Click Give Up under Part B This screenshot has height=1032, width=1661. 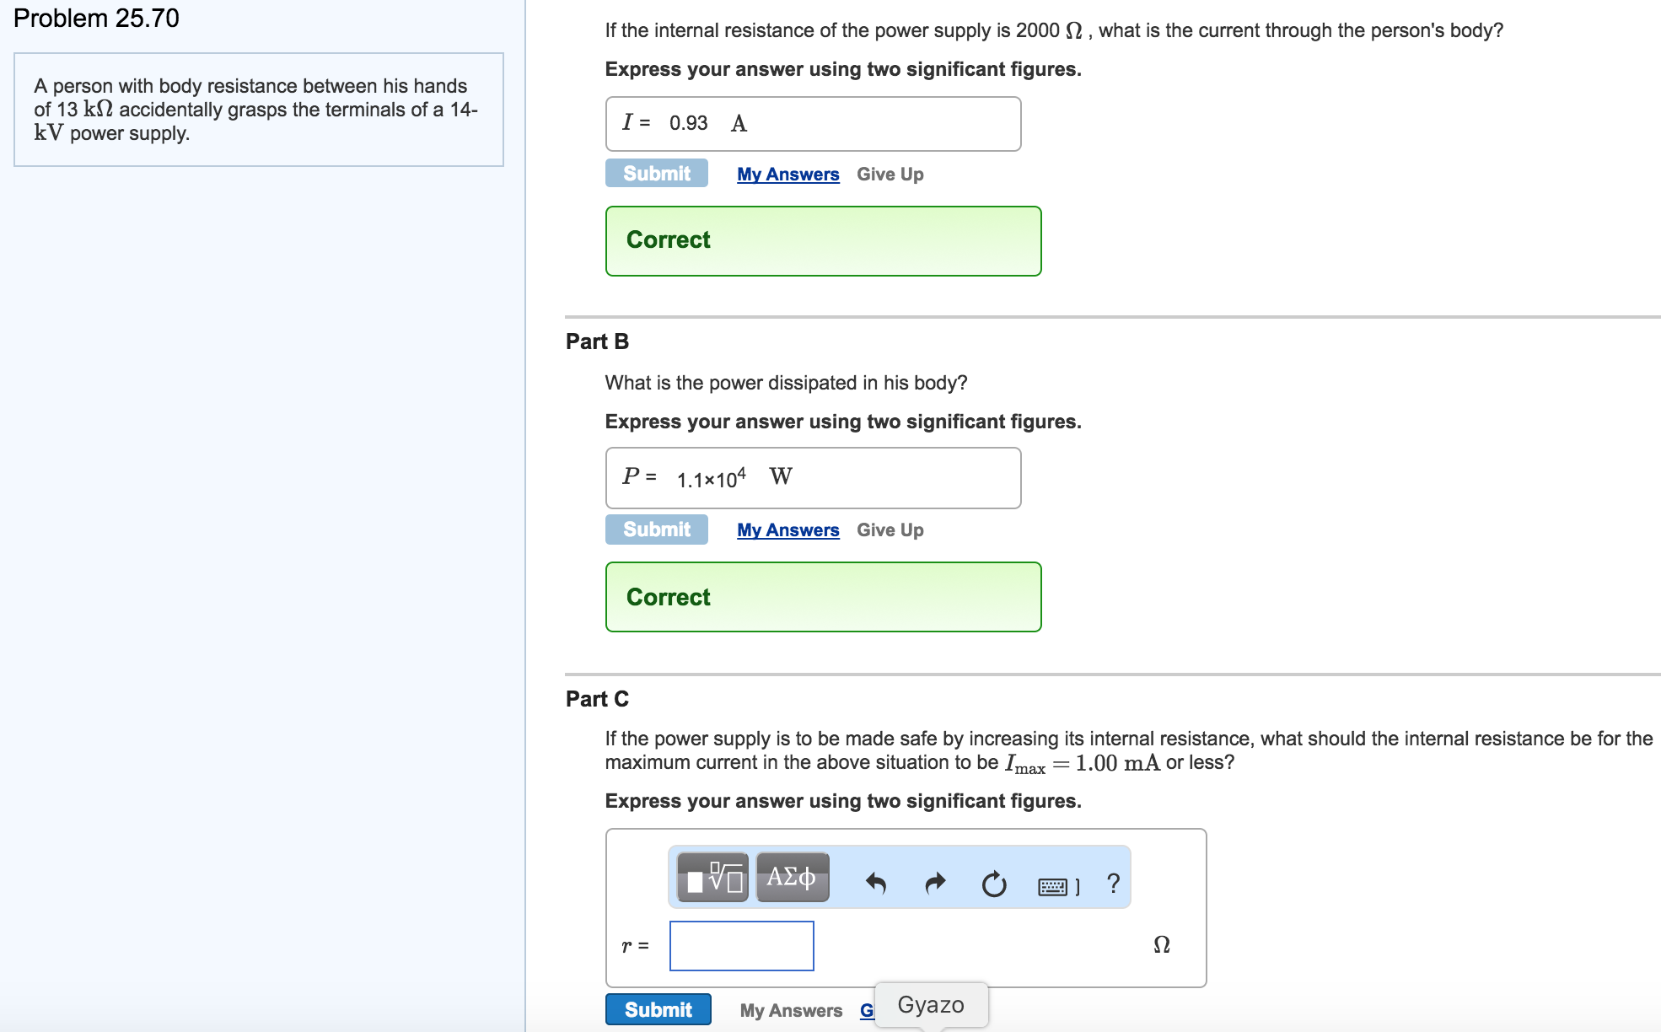point(890,530)
